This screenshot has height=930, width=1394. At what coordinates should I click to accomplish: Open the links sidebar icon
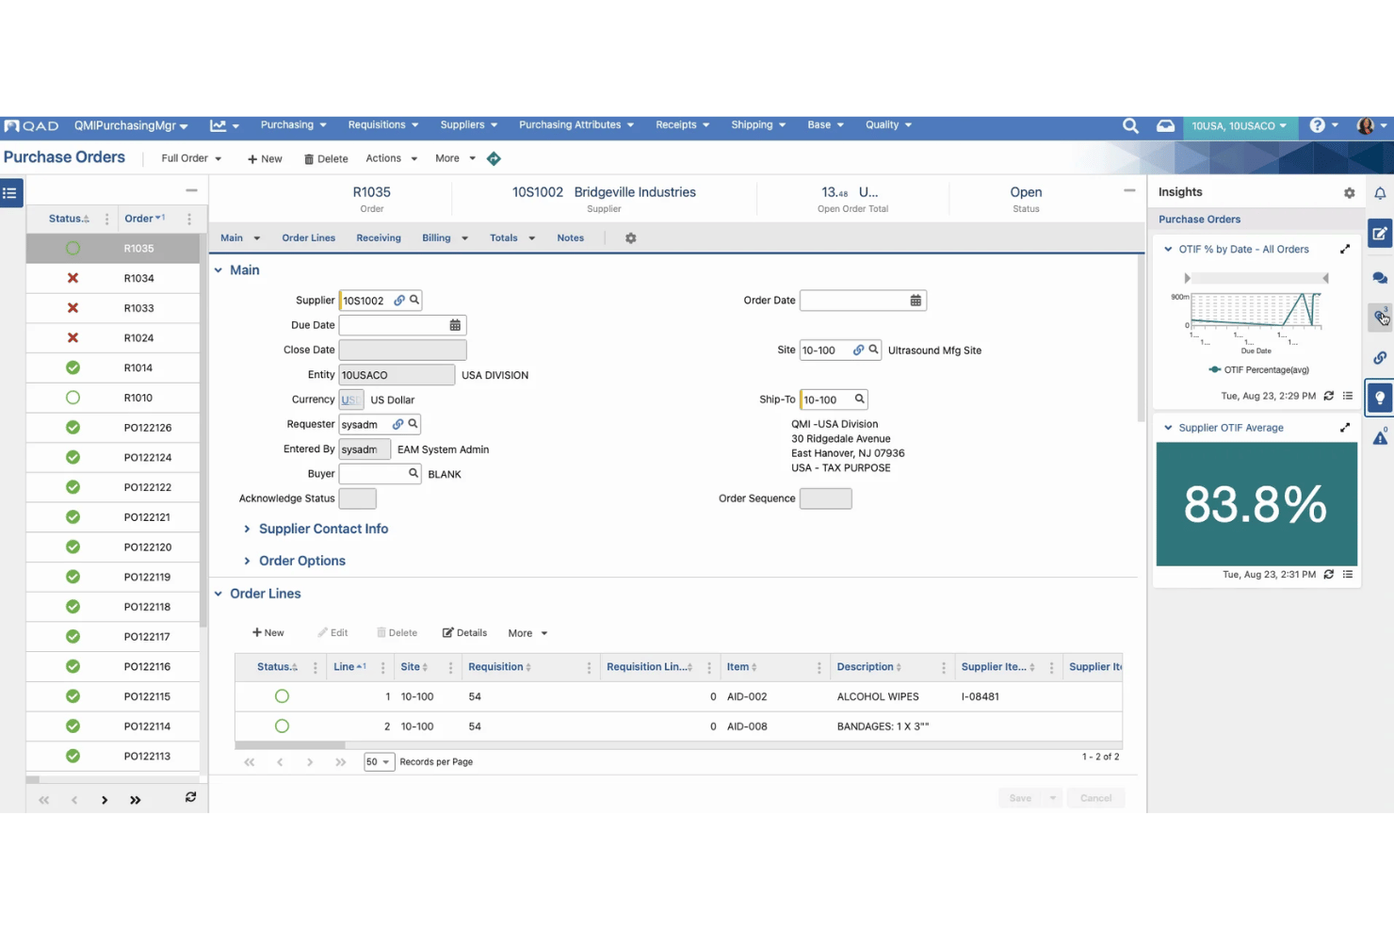point(1380,357)
